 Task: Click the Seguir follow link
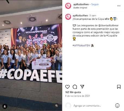coord(95,4)
